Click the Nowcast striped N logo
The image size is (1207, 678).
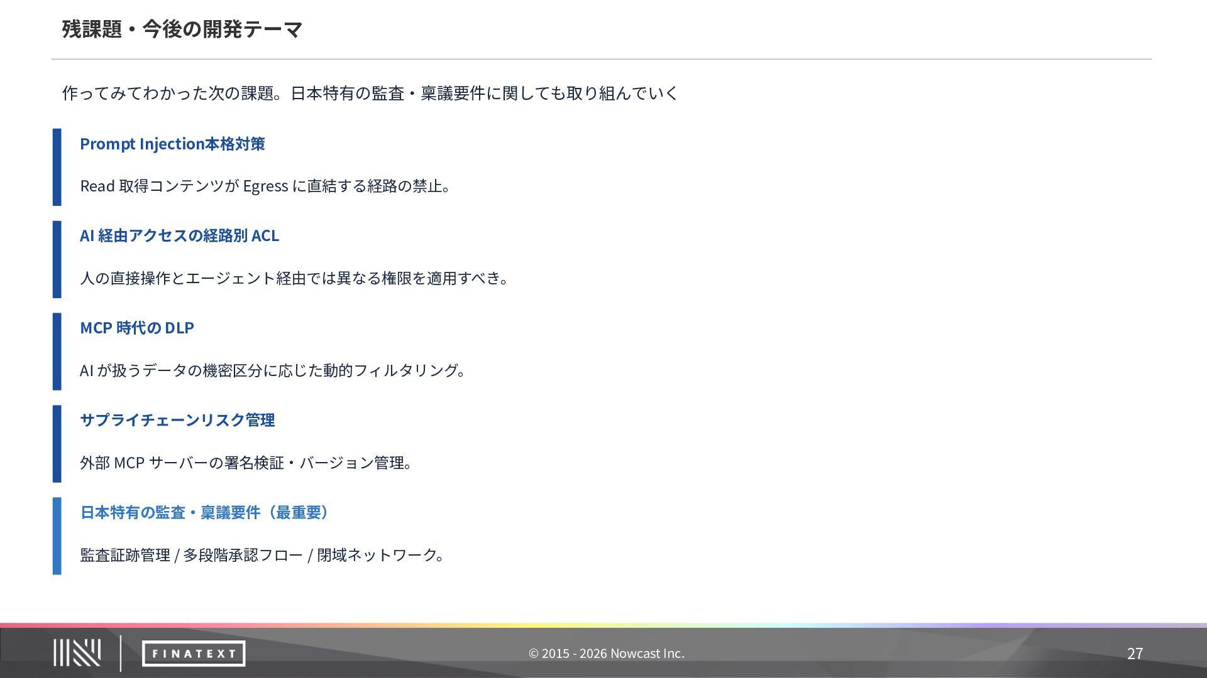(77, 653)
